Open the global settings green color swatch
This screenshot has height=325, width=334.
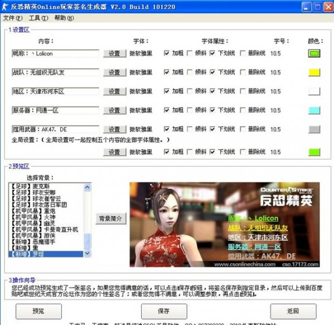coord(314,152)
